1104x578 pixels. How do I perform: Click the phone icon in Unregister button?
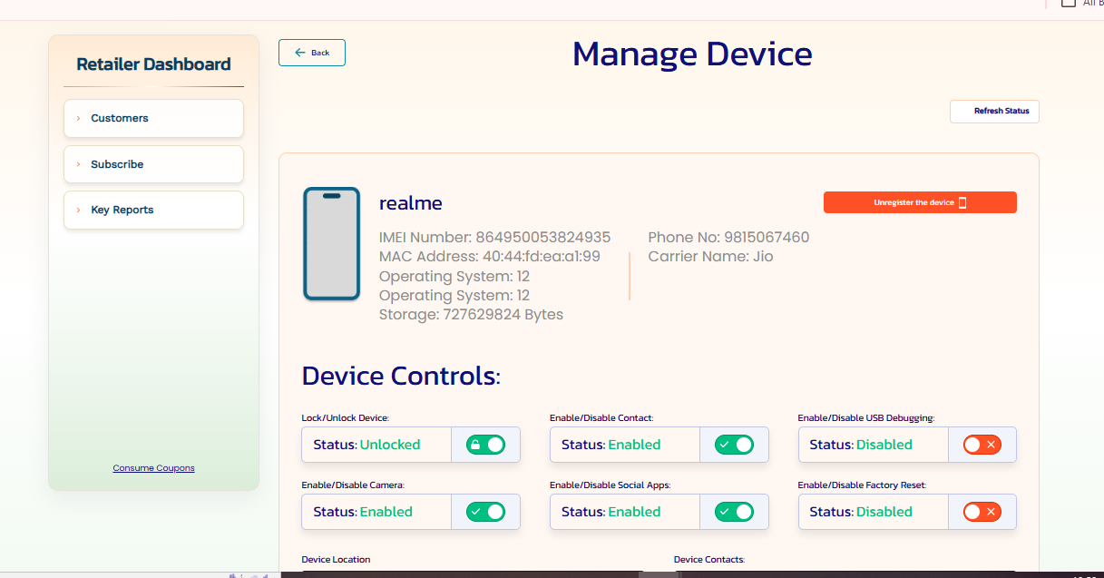click(962, 202)
